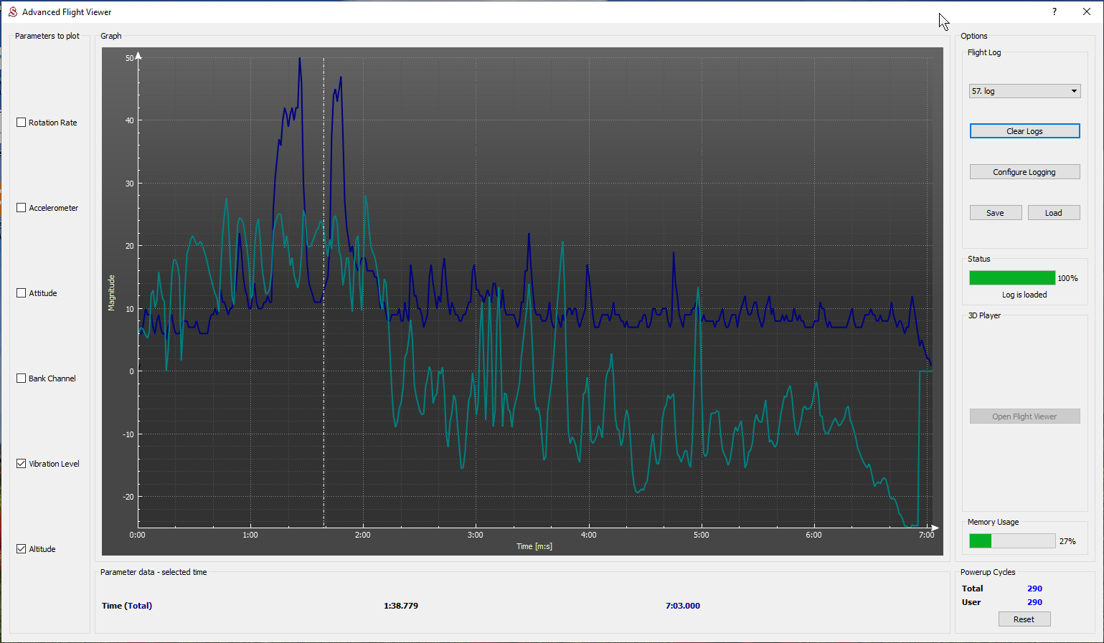This screenshot has width=1104, height=643.
Task: Click the Load button
Action: [x=1053, y=213]
